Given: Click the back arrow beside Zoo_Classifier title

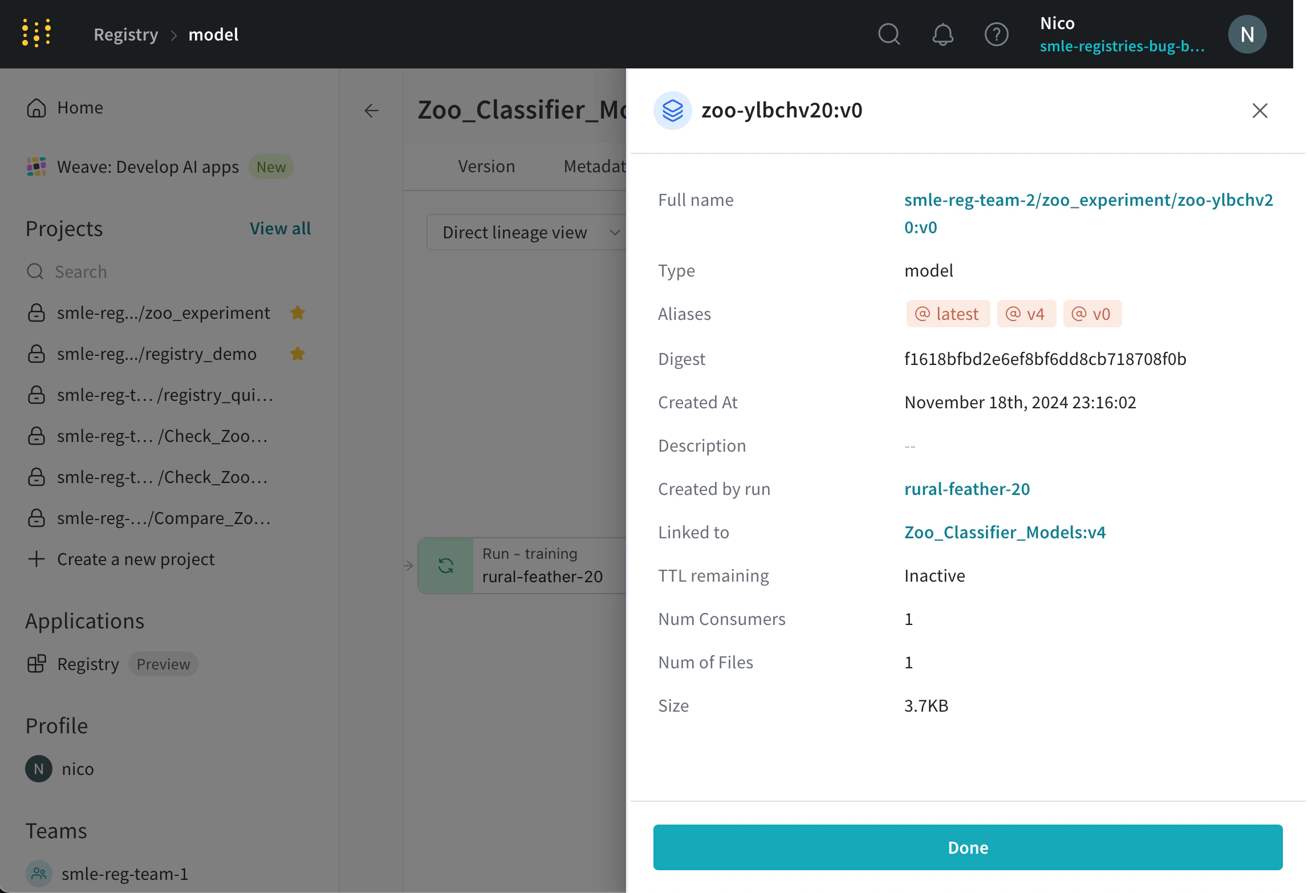Looking at the screenshot, I should coord(371,110).
